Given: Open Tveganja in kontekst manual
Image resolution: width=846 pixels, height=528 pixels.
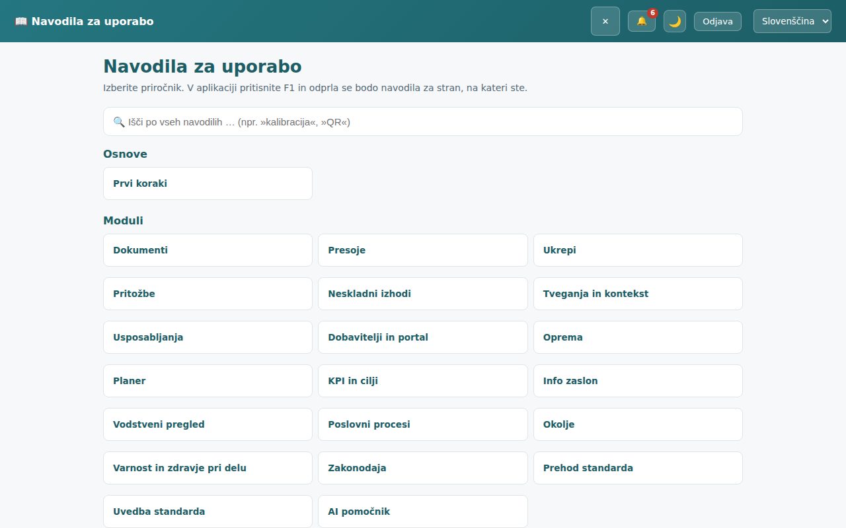Looking at the screenshot, I should tap(638, 294).
